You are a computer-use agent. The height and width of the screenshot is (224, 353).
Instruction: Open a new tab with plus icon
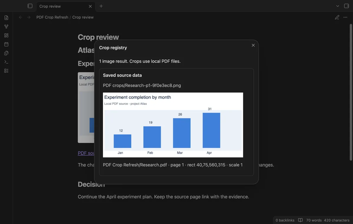pyautogui.click(x=101, y=6)
